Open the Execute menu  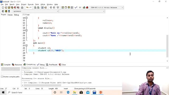click(31, 4)
